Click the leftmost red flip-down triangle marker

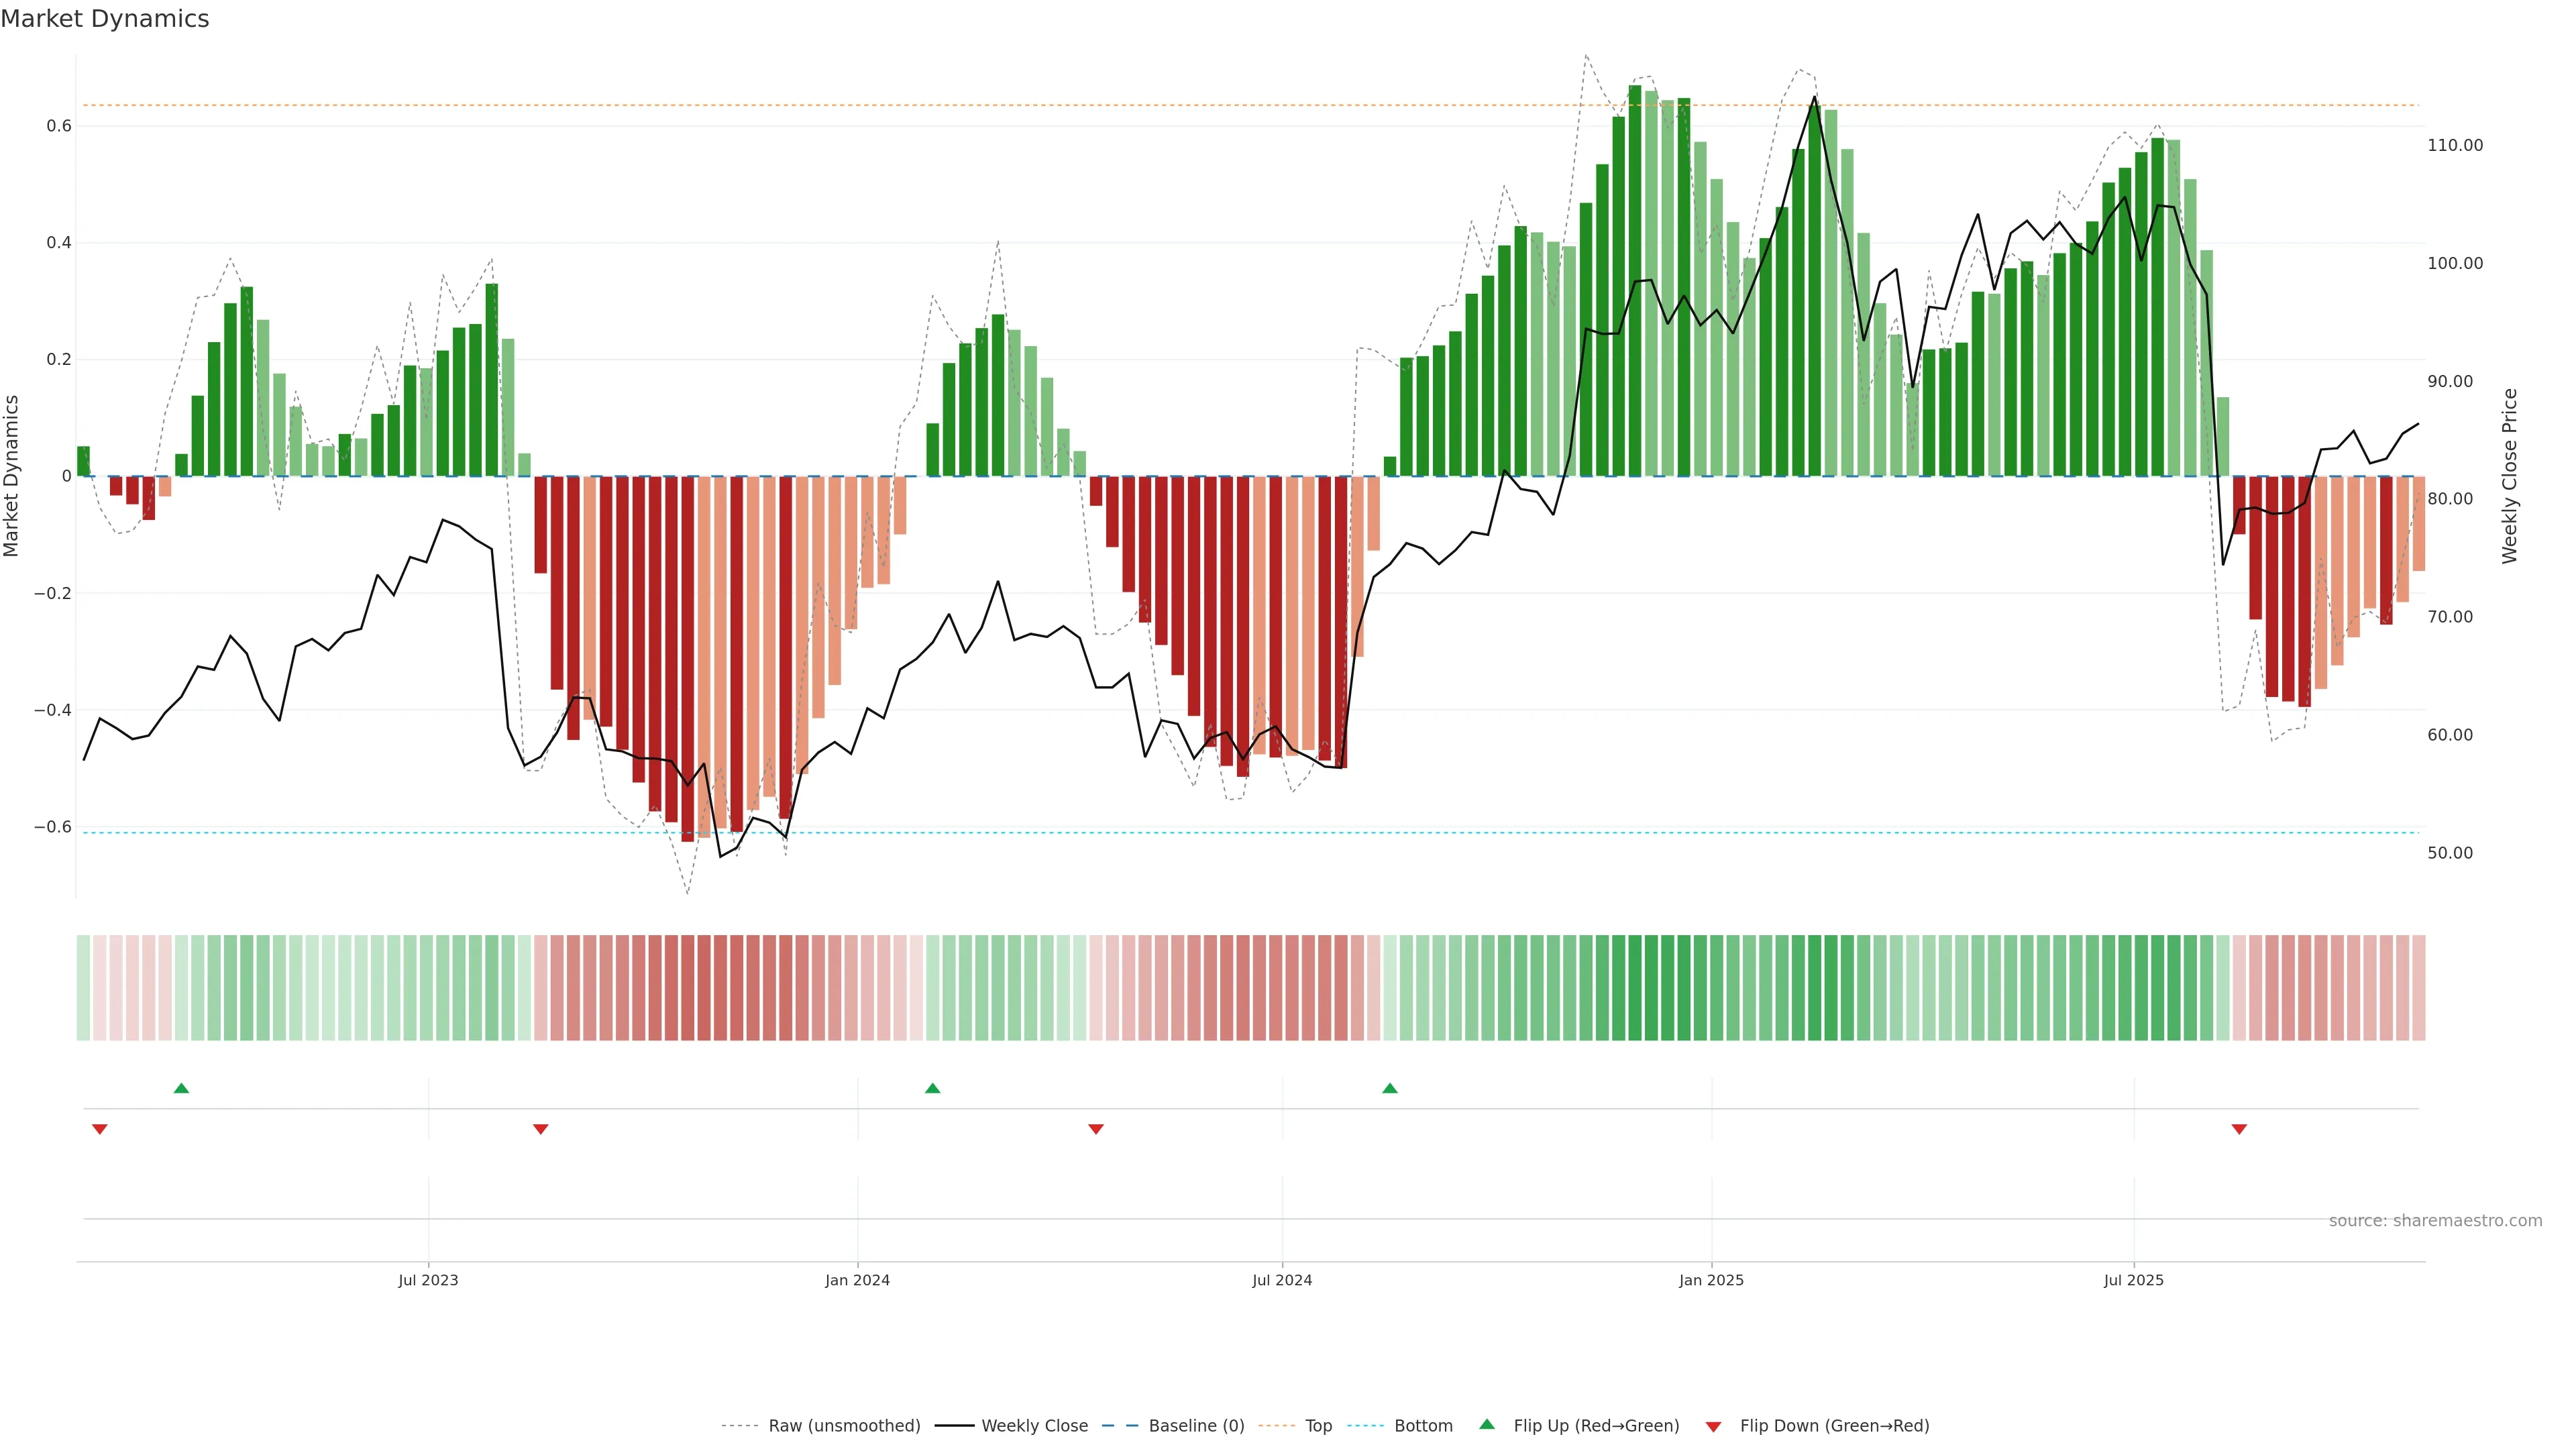pos(99,1129)
